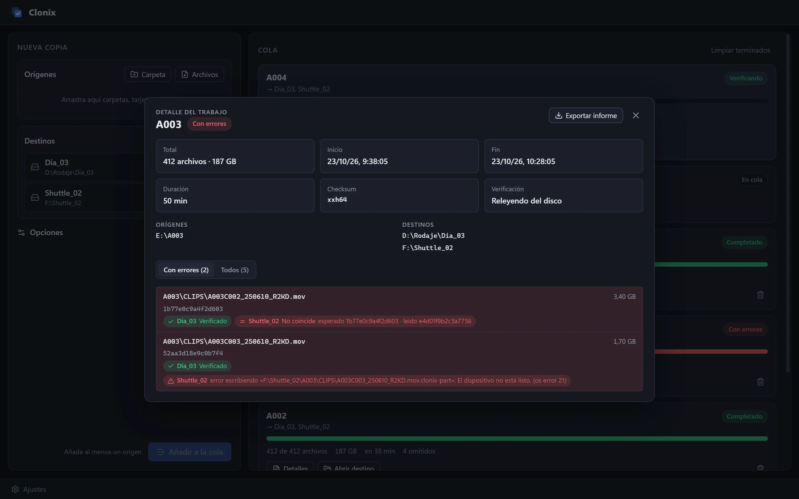
Task: Click the Exportar informe download icon
Action: [x=558, y=116]
